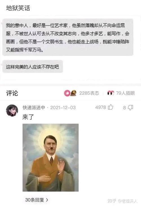The image size is (141, 207).
Task: Select the 这样完美的人应该不存在吧 message bubble
Action: 32,67
